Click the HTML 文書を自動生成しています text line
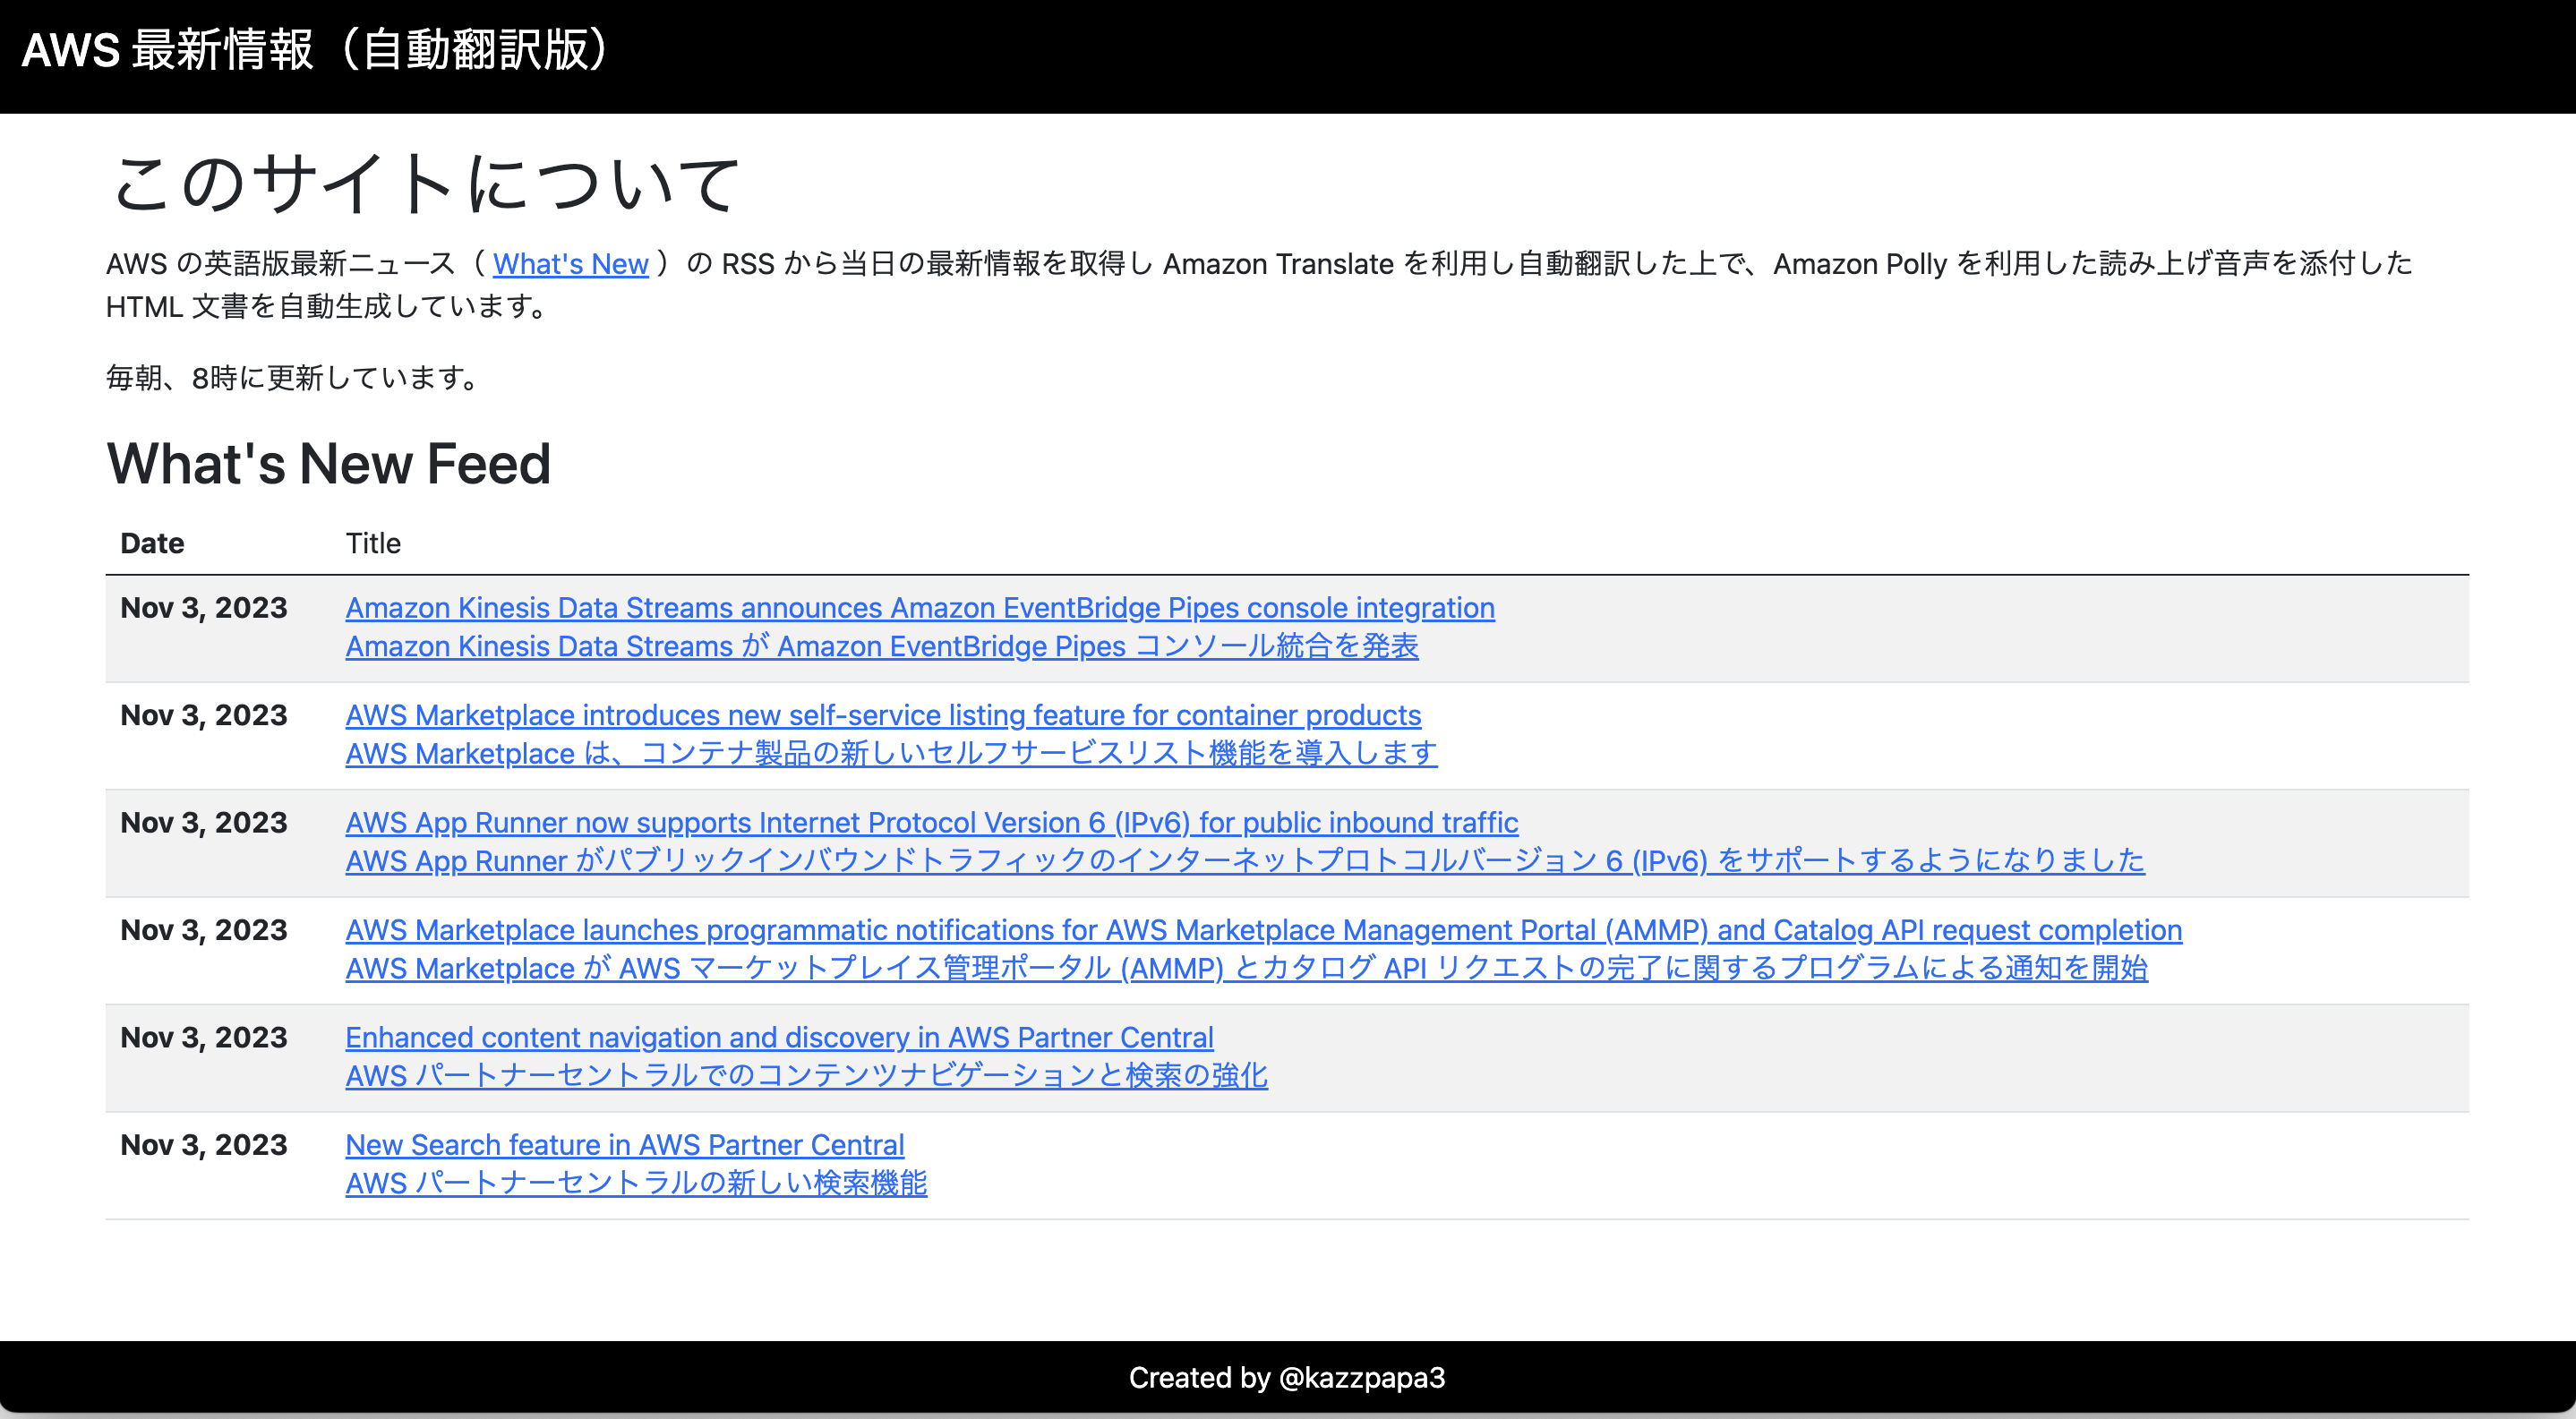 [329, 307]
